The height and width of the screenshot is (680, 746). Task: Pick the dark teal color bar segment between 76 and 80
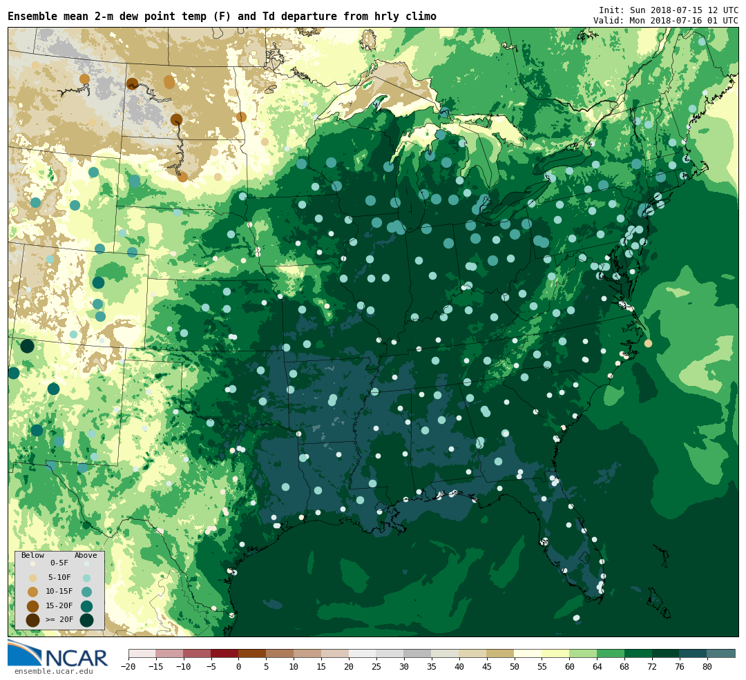(694, 653)
